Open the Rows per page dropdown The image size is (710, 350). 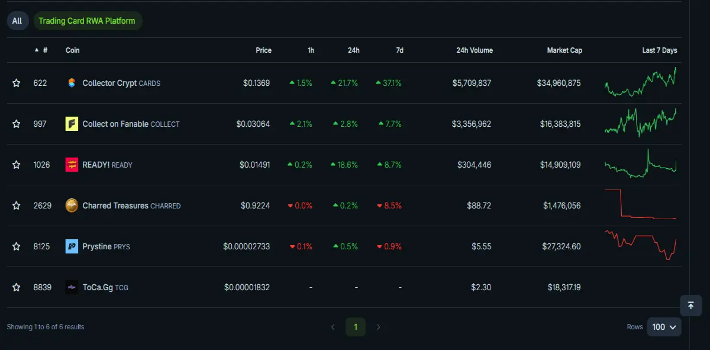point(664,327)
